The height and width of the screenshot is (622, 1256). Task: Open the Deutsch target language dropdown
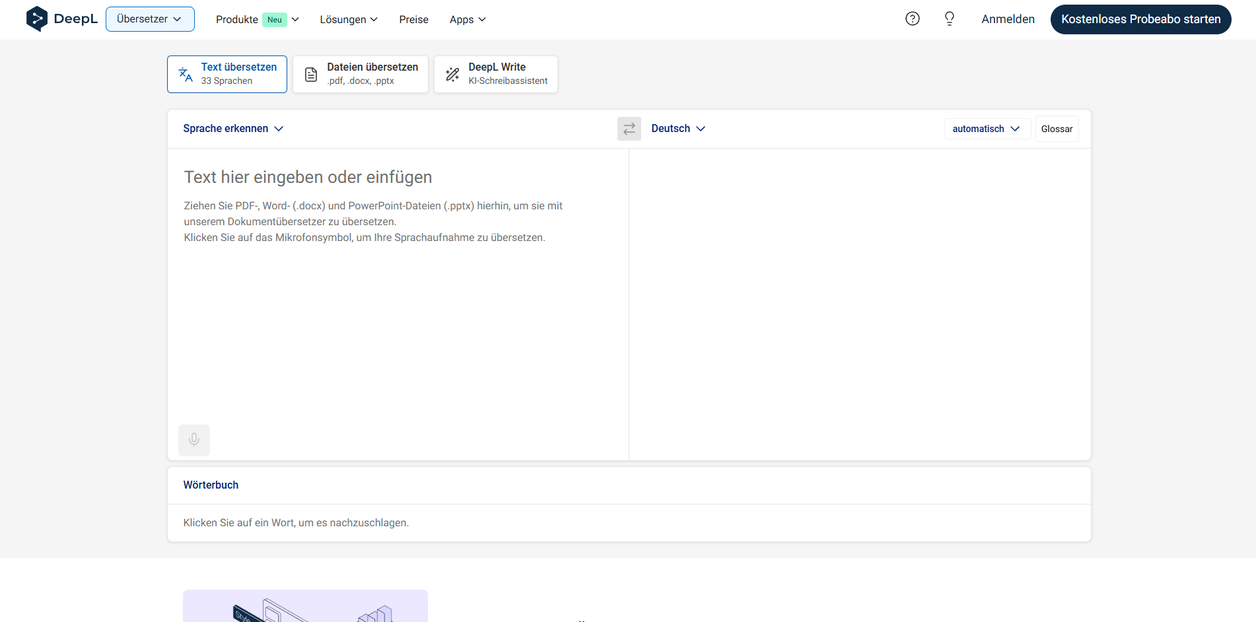coord(678,129)
